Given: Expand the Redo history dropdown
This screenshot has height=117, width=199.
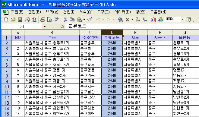Looking at the screenshot, I should pyautogui.click(x=114, y=20).
